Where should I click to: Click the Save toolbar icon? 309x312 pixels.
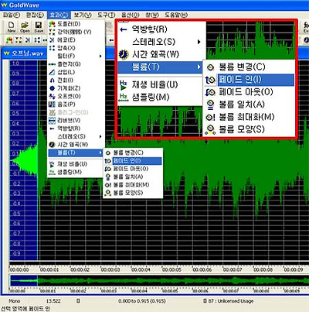(39, 27)
